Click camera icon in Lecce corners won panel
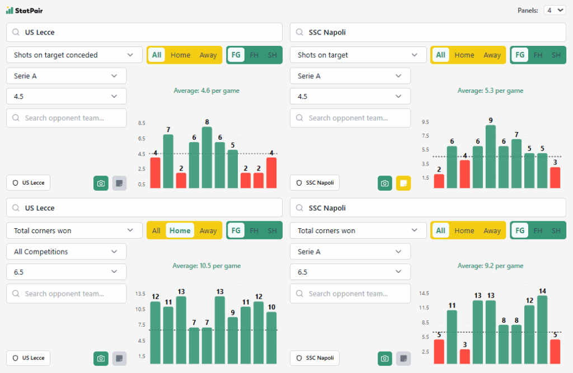573x373 pixels. 101,358
